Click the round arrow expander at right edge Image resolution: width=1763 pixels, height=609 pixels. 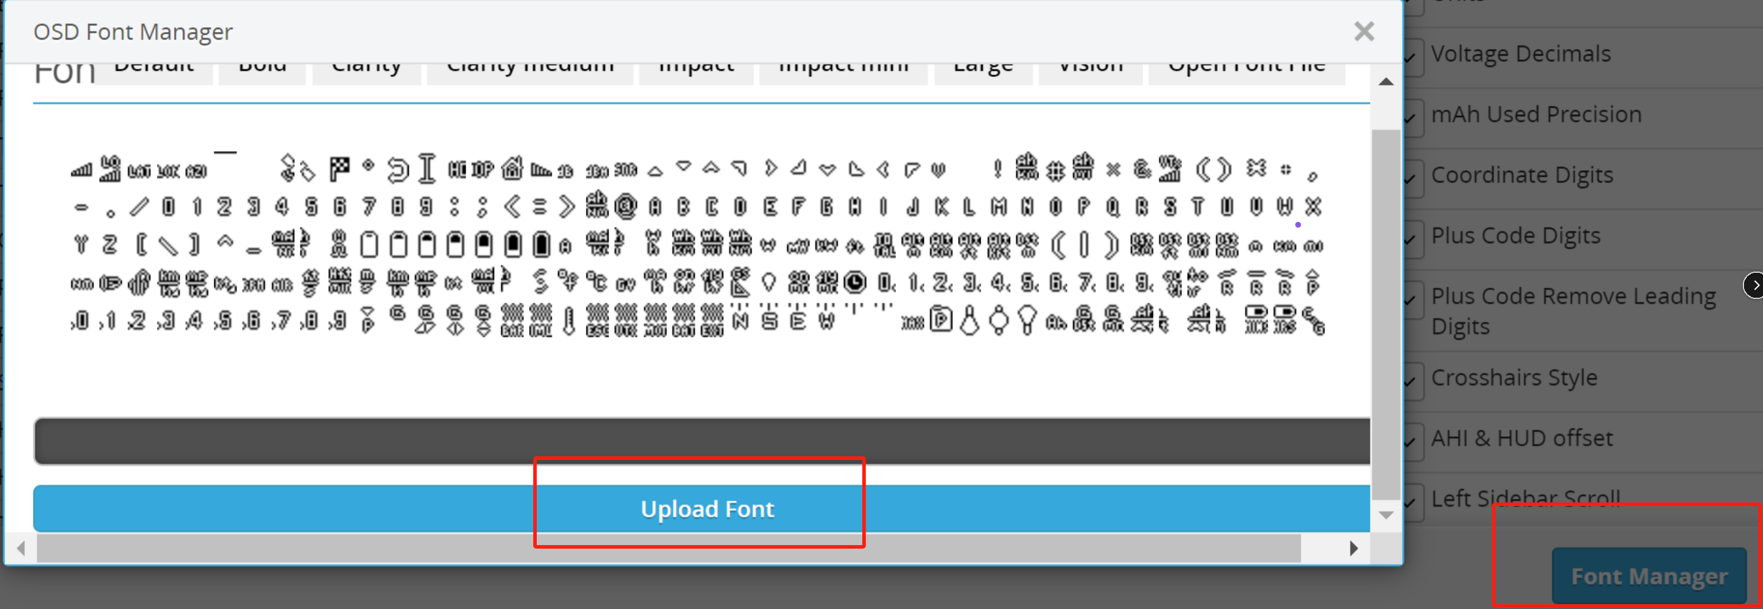click(x=1754, y=285)
